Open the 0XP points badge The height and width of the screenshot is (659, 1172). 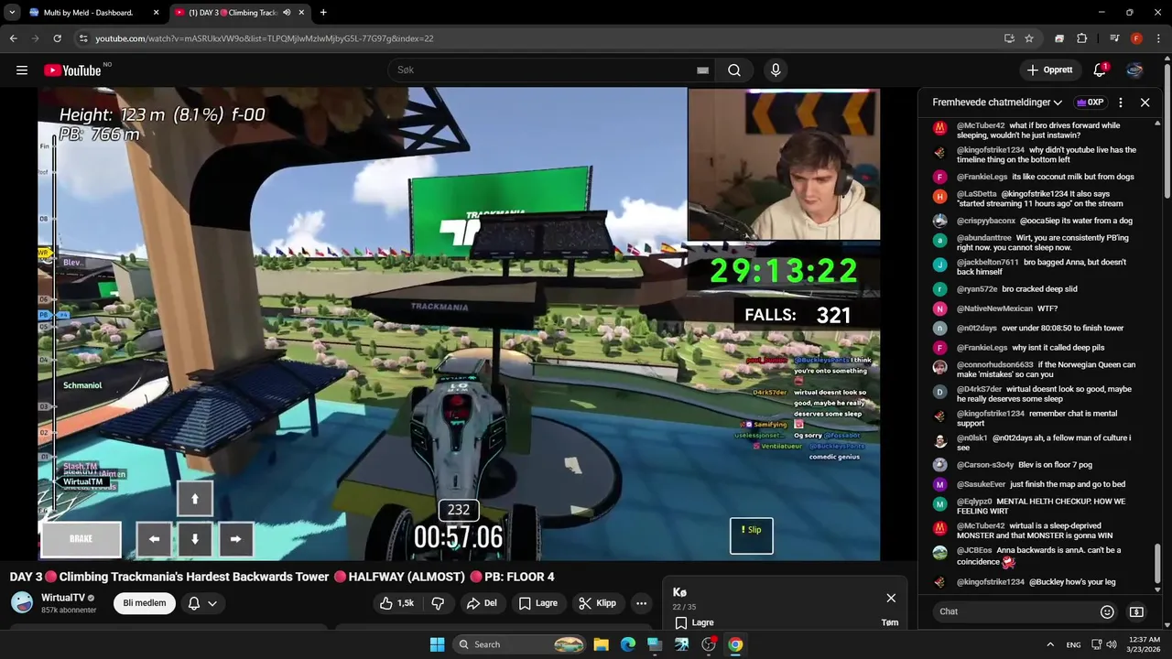pyautogui.click(x=1090, y=103)
